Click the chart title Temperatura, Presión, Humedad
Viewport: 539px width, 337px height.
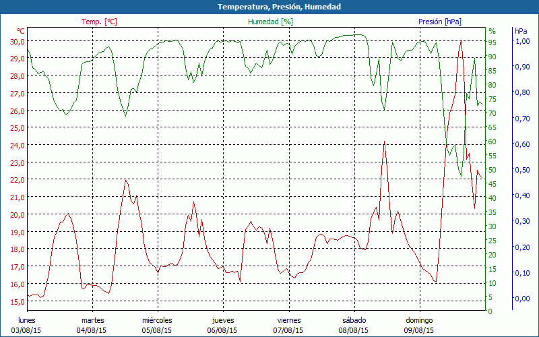(x=269, y=7)
